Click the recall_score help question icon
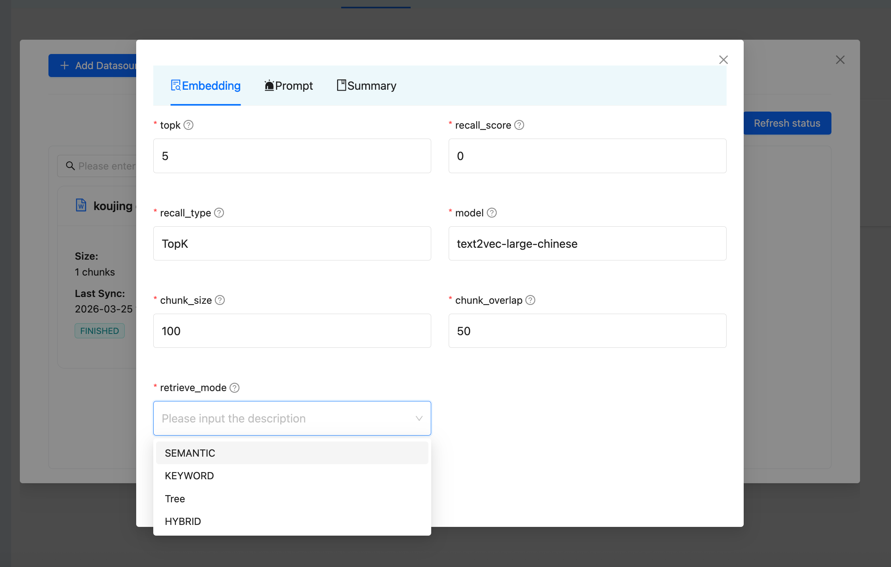This screenshot has height=567, width=891. pyautogui.click(x=519, y=125)
